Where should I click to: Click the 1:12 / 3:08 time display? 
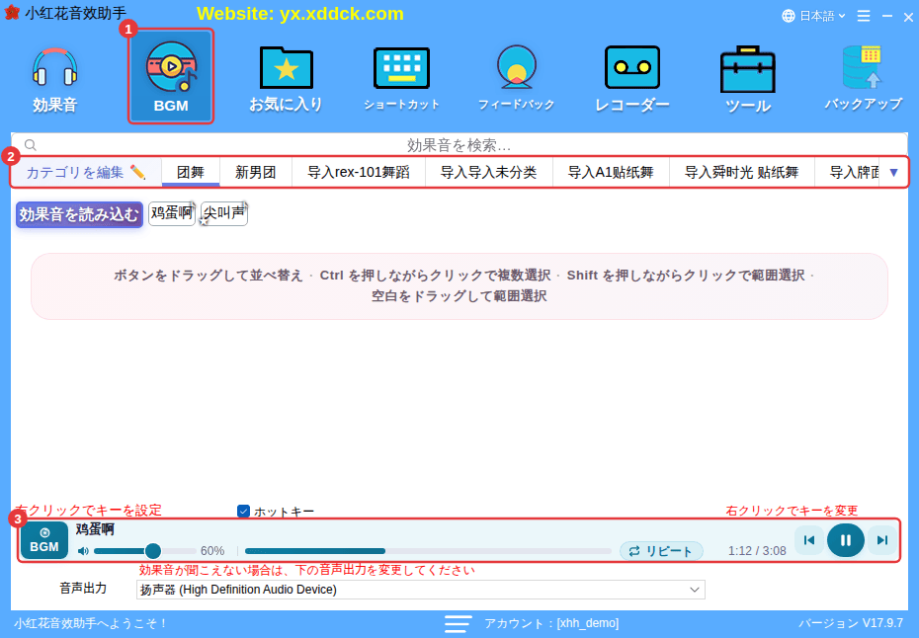click(x=757, y=551)
